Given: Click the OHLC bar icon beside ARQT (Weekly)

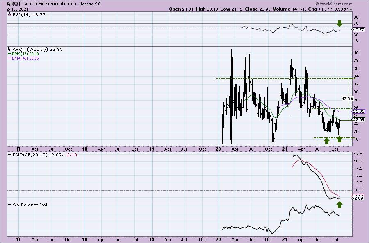Looking at the screenshot, I should pyautogui.click(x=10, y=49).
